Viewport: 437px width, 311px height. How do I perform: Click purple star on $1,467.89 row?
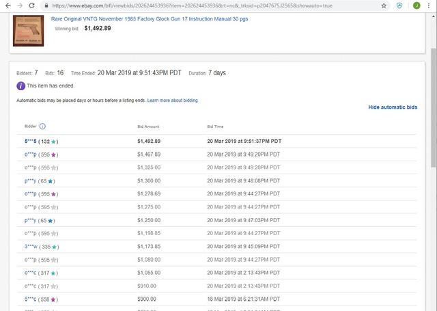click(53, 154)
